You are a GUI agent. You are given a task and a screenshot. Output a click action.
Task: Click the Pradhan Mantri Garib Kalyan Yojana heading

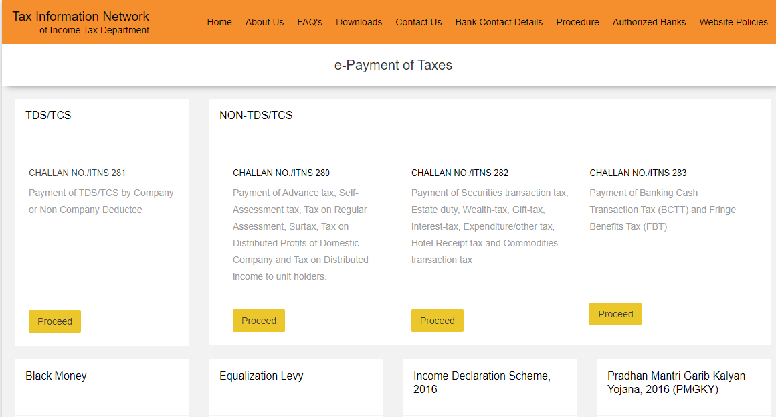676,382
